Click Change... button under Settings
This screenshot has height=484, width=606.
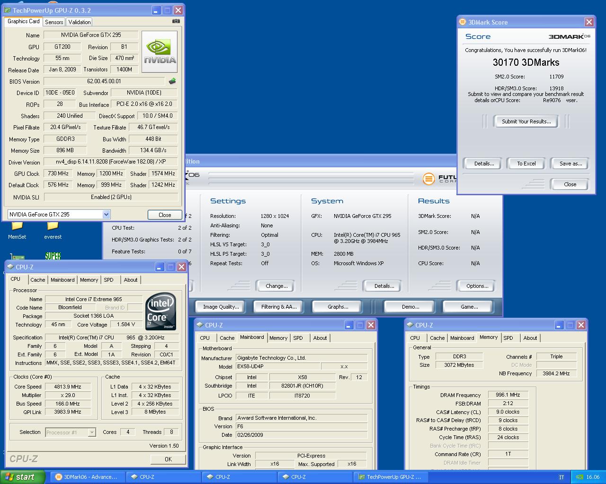[276, 286]
